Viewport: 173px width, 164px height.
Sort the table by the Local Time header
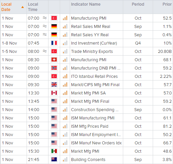(33, 7)
